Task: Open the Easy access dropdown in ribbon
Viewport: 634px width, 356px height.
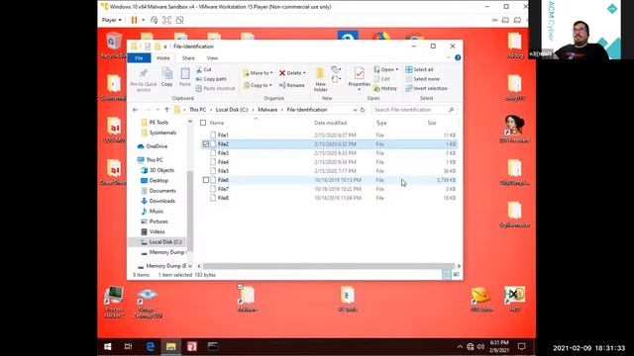Action: [336, 79]
